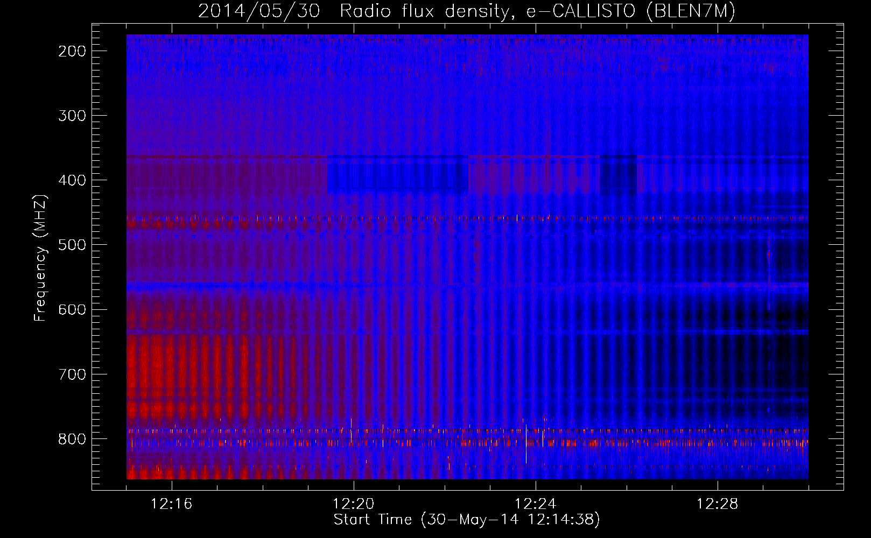The width and height of the screenshot is (871, 538).
Task: Click the 300 frequency tick label
Action: click(x=72, y=116)
